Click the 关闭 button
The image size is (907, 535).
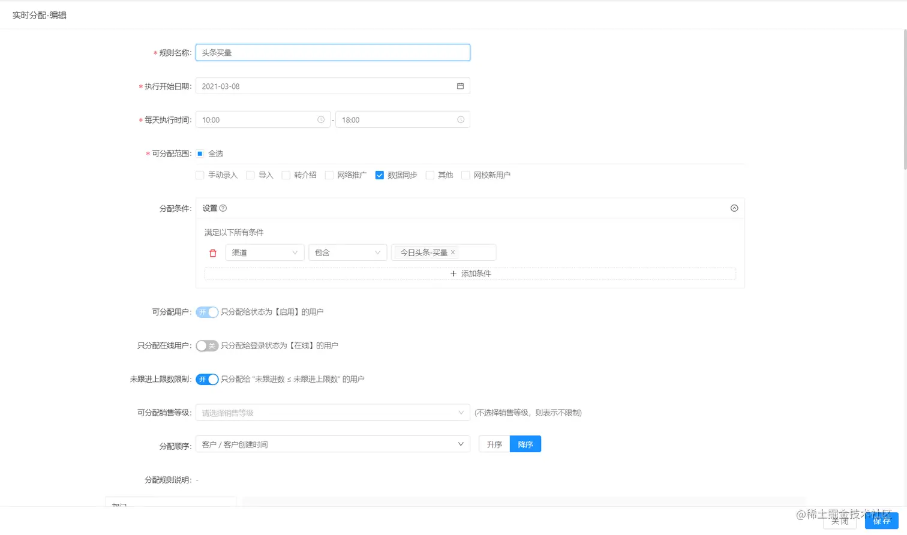[840, 521]
